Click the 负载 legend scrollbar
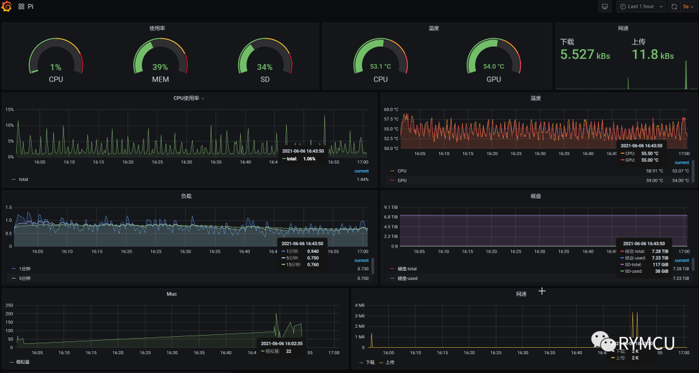Screen dimensions: 699x373 (373, 266)
